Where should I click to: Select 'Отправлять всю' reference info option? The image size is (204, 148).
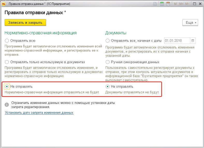[x=7, y=41]
